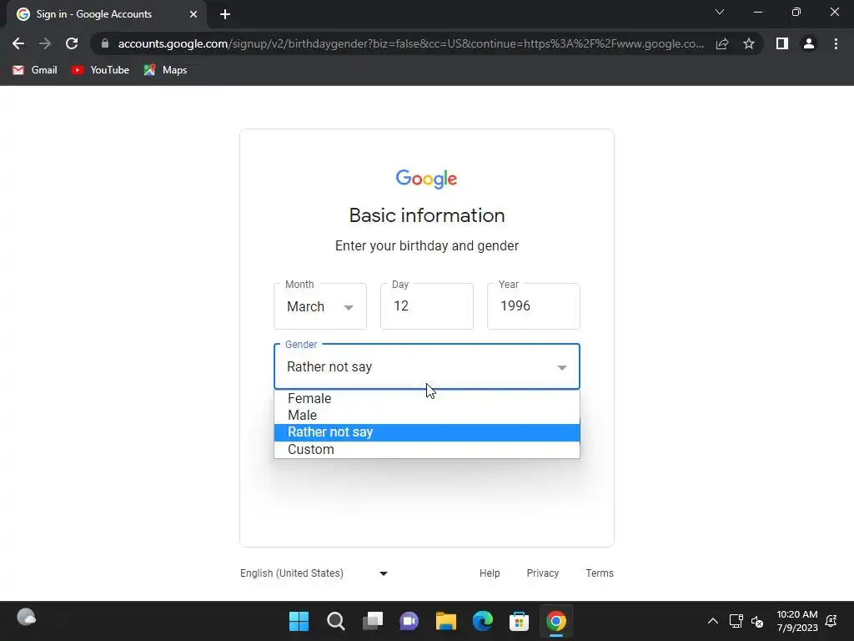Viewport: 854px width, 641px height.
Task: Reload the current page
Action: click(72, 43)
